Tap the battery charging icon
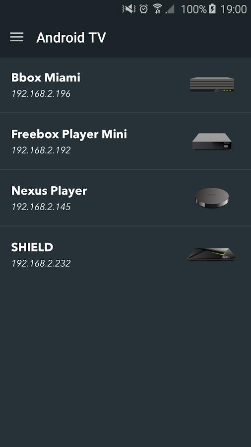The height and width of the screenshot is (447, 251). click(212, 9)
